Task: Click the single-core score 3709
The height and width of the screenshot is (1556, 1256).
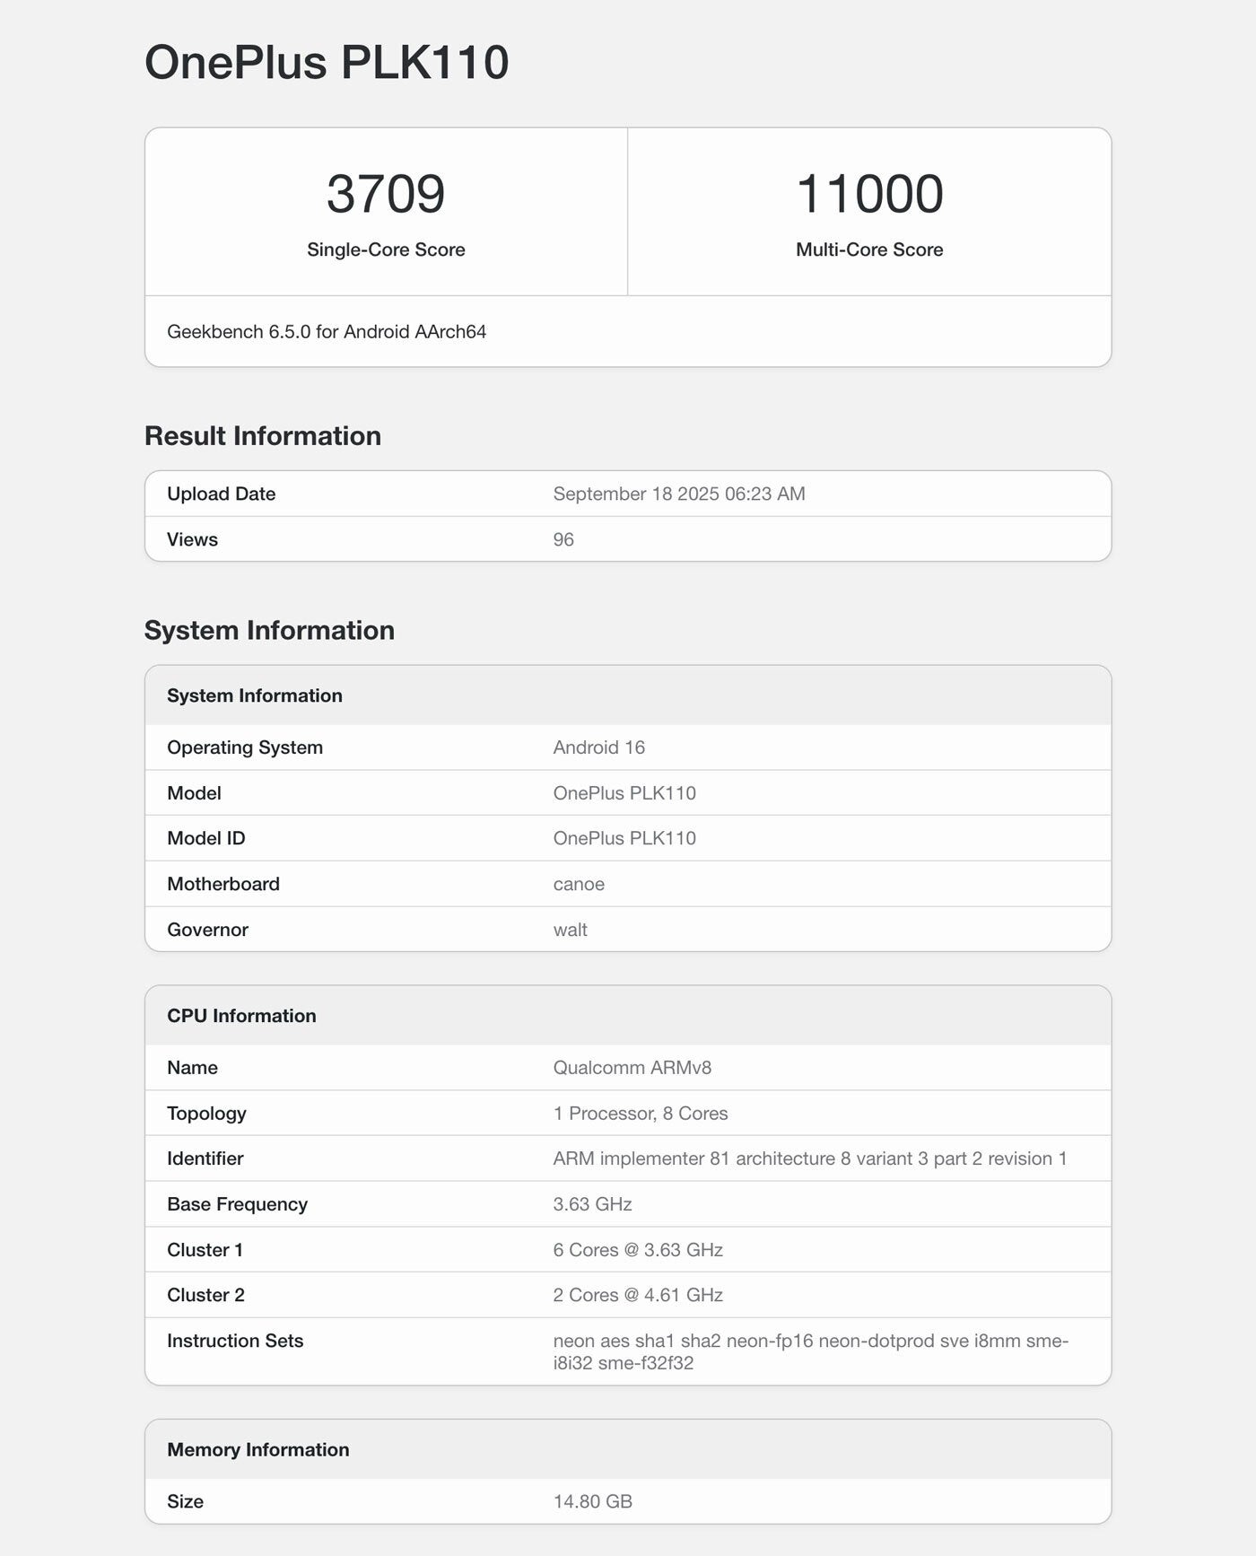Action: [386, 194]
